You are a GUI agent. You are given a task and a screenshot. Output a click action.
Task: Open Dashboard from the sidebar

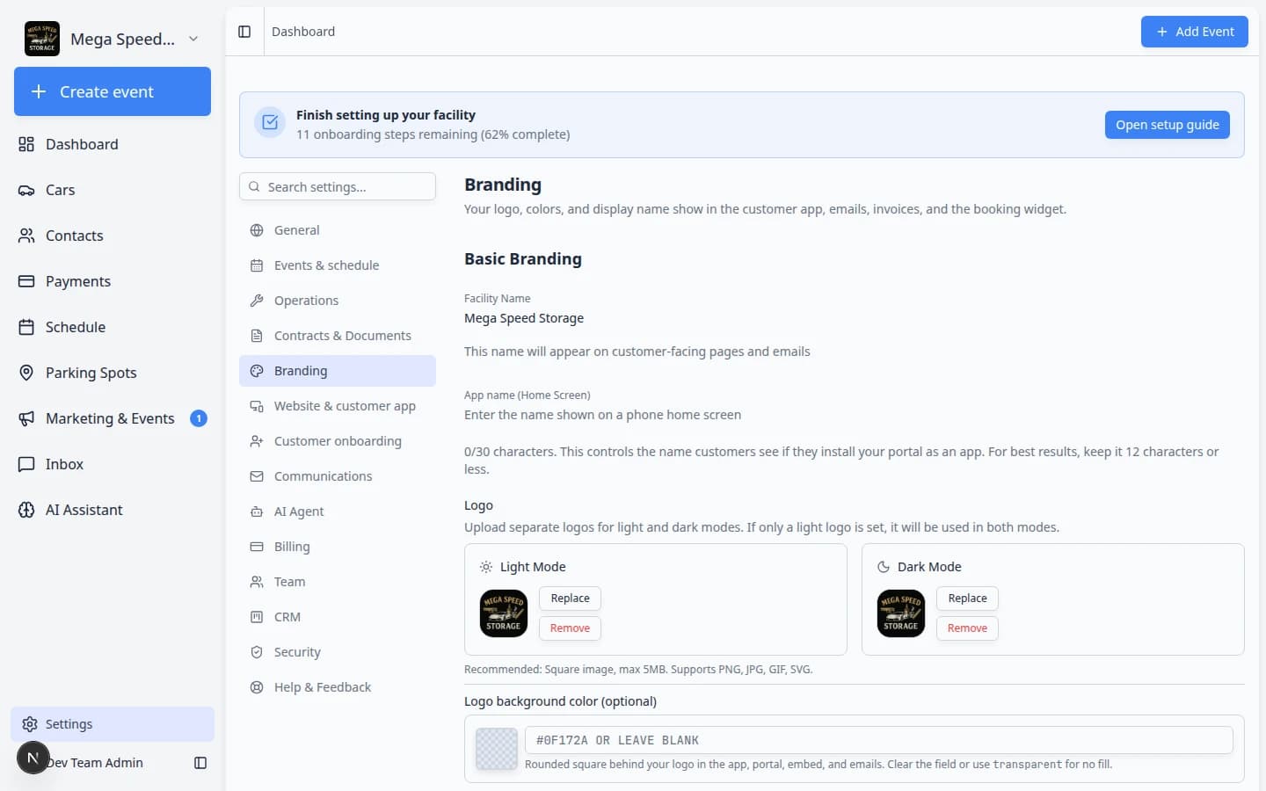(x=113, y=144)
